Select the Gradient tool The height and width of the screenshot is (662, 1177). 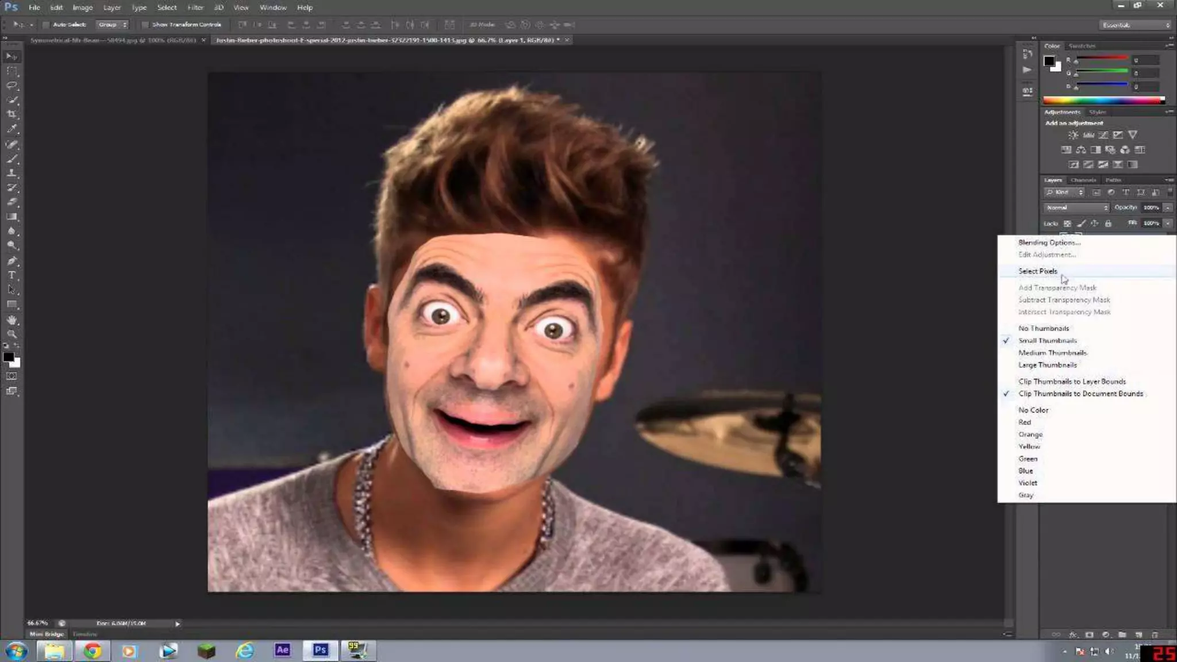(x=12, y=217)
